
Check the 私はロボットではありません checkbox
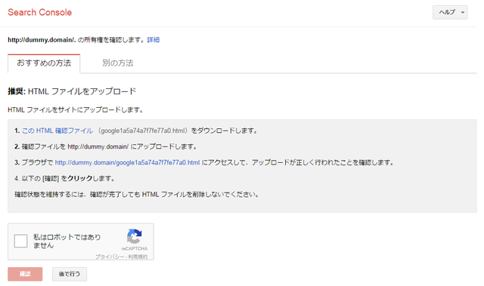20,241
